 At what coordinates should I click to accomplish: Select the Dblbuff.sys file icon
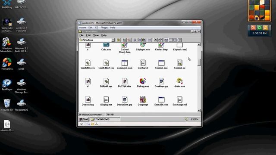106,83
